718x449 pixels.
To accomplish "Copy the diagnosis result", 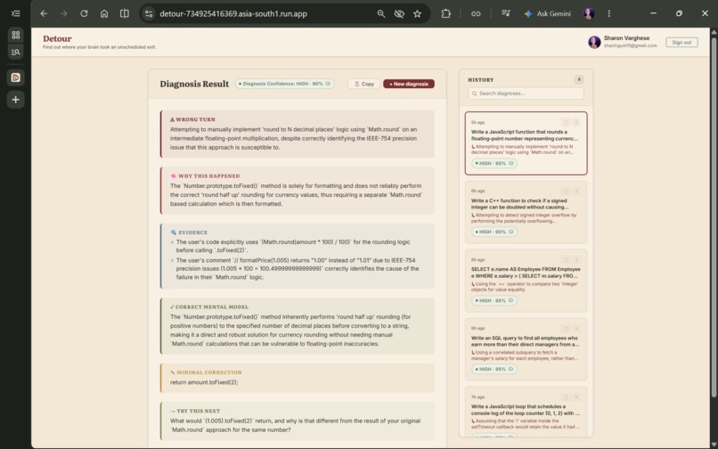I will click(364, 84).
